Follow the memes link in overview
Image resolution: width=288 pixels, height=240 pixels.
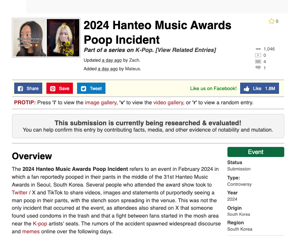[31, 231]
